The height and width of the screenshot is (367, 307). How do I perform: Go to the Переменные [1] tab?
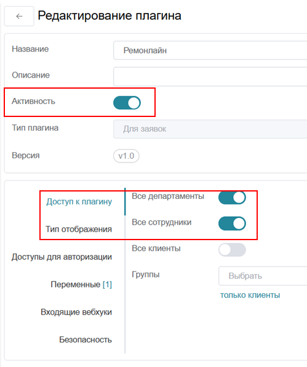pyautogui.click(x=81, y=284)
